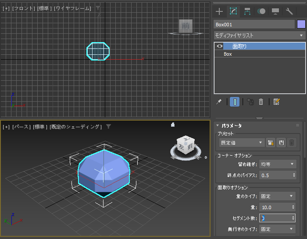307x239 pixels.
Task: Open the [ワイヤフレーム] shading menu
Action: tap(72, 8)
